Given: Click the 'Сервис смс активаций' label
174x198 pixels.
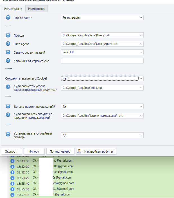Looking at the screenshot, I should pos(29,52).
